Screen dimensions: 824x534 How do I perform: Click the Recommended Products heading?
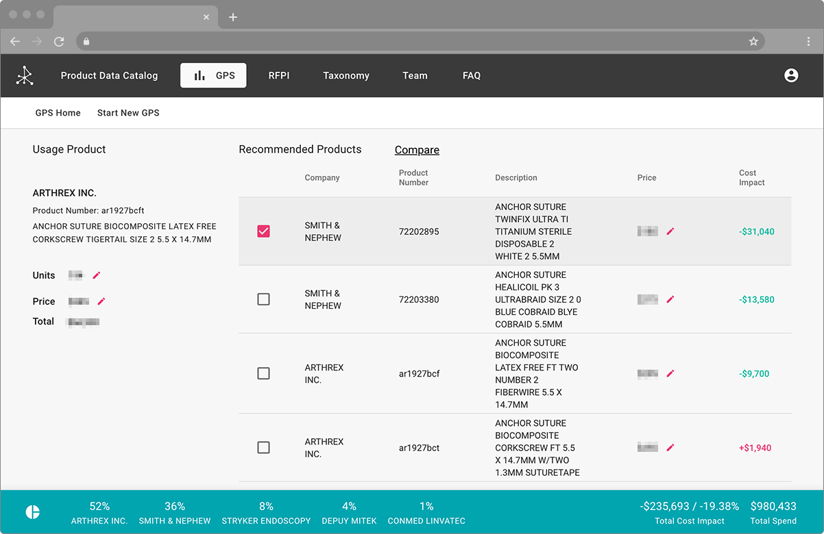coord(300,149)
